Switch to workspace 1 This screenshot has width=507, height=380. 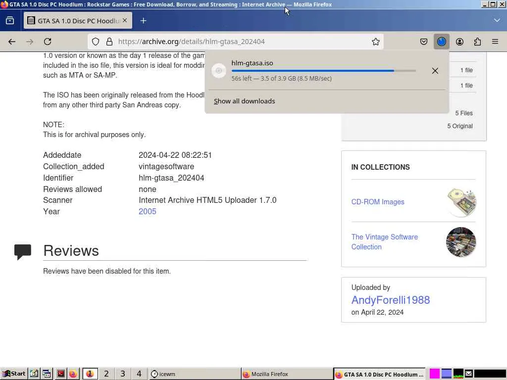(x=90, y=374)
